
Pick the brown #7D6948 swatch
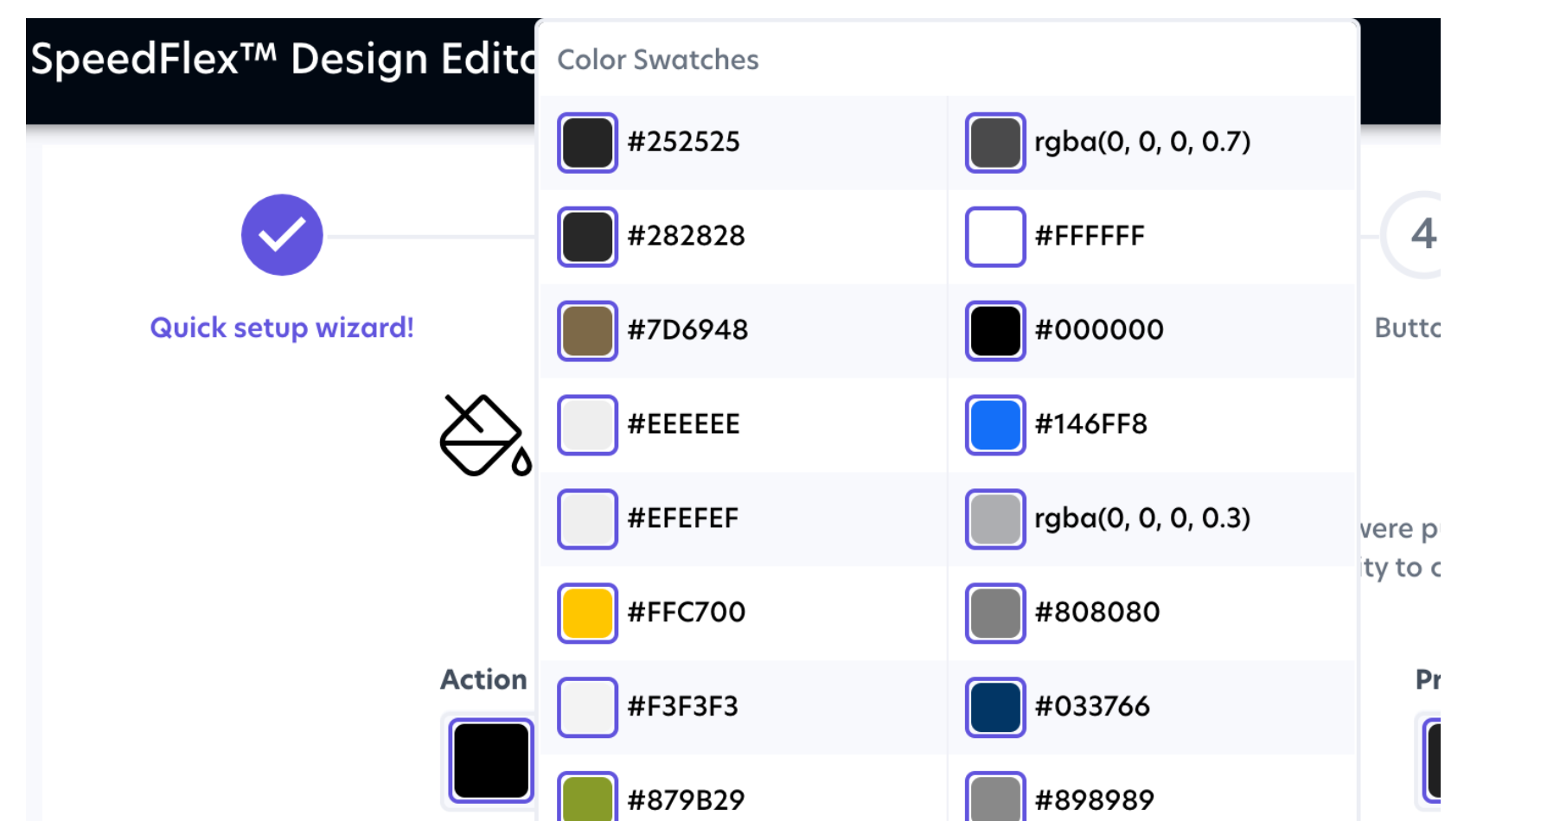click(587, 331)
